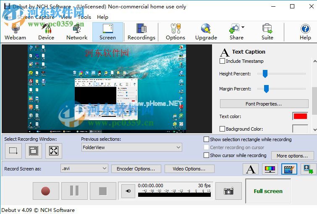Click the Upgrade toolbar icon
Screen dimensions: 317x214
click(x=206, y=32)
